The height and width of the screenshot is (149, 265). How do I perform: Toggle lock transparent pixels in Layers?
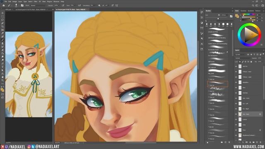click(240, 62)
